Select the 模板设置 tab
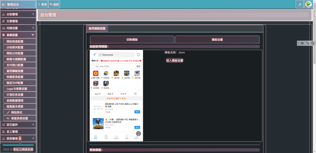316x153 pixels. [x=217, y=40]
